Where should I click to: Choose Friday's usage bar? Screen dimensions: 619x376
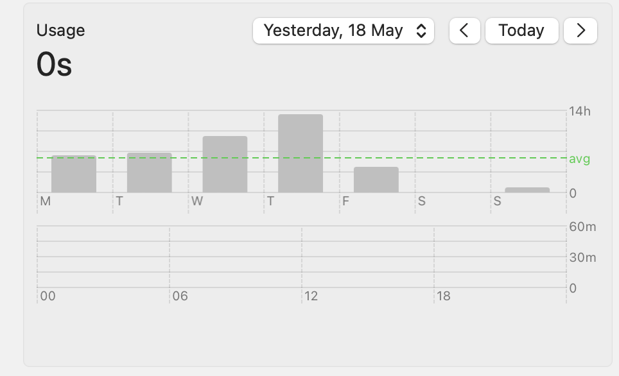[376, 180]
